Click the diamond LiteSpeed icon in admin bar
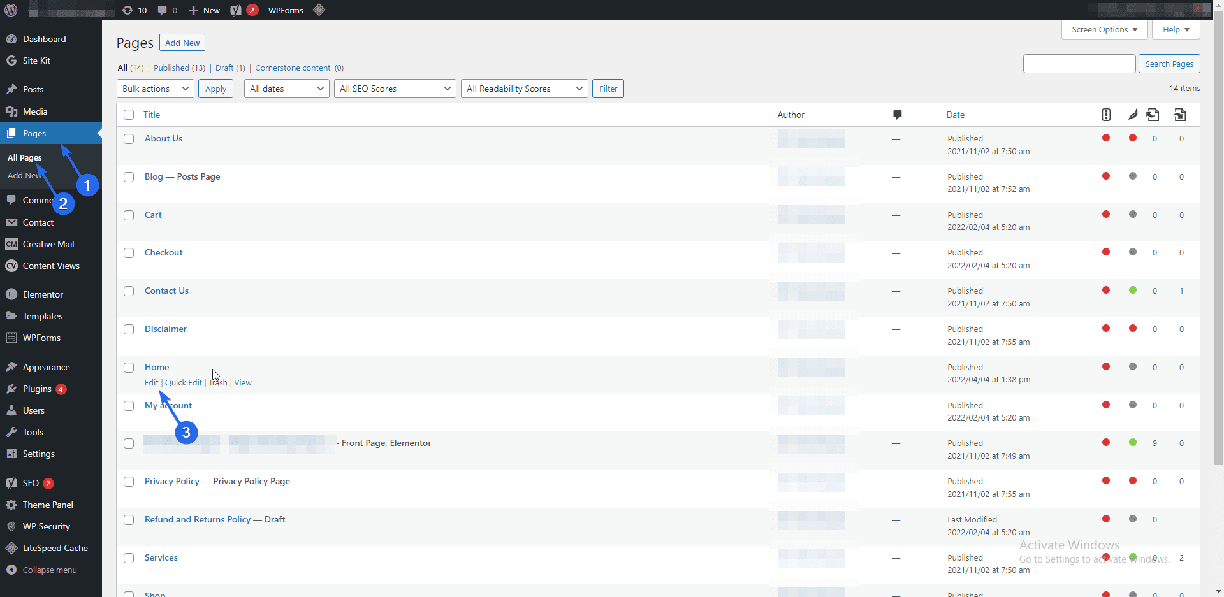1224x597 pixels. point(319,10)
